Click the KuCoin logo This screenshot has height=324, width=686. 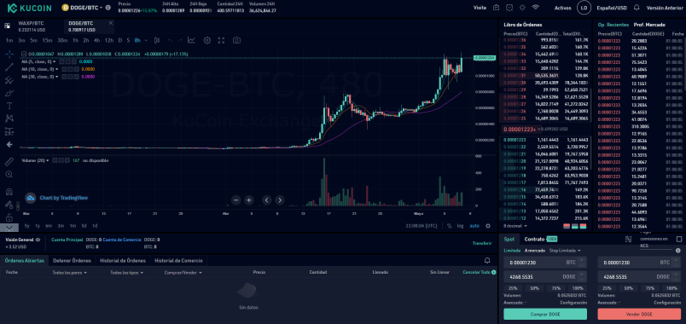coord(30,8)
